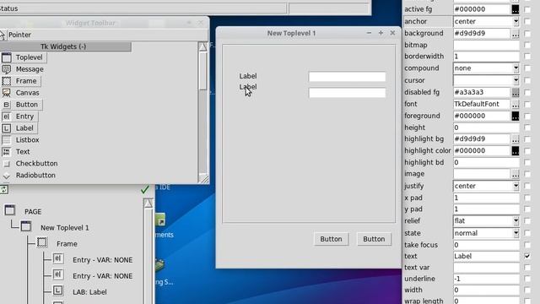Click the widget tree scrollbar up arrow
This screenshot has height=304, width=540.
[x=148, y=204]
